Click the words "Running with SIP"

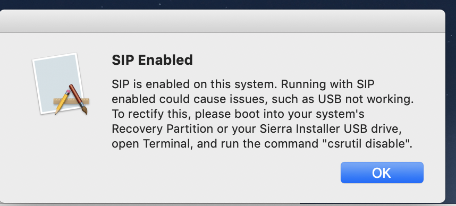pyautogui.click(x=327, y=84)
